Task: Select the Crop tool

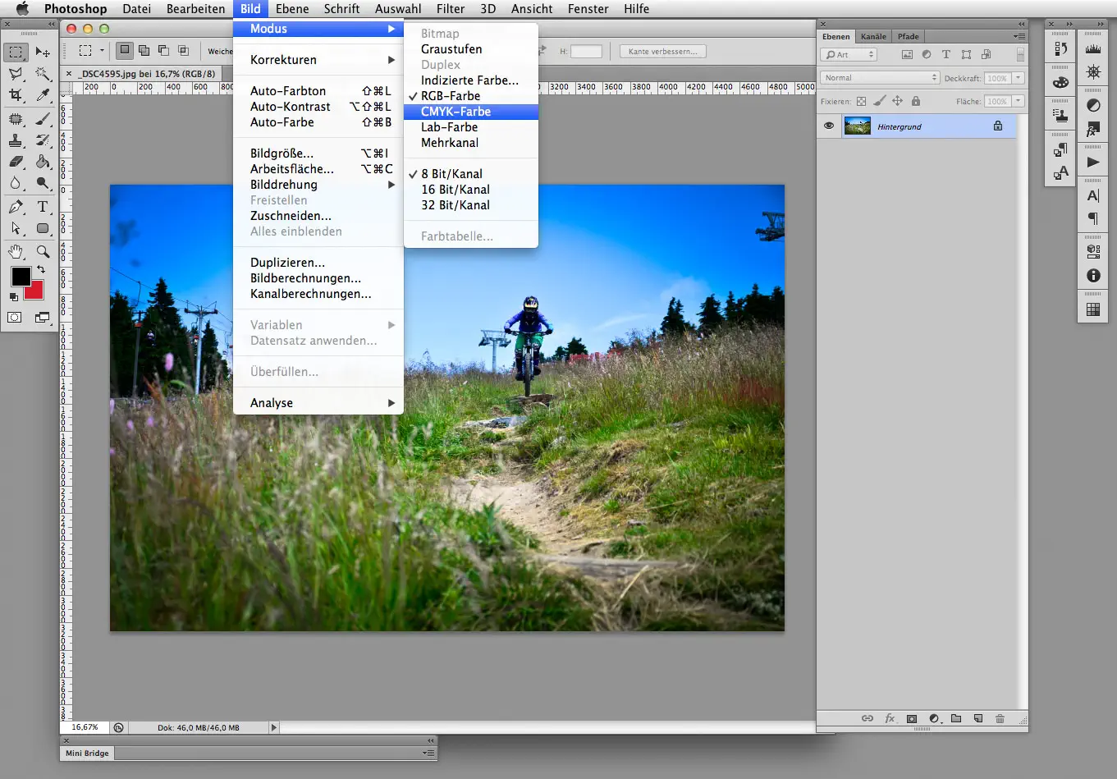Action: pyautogui.click(x=16, y=94)
